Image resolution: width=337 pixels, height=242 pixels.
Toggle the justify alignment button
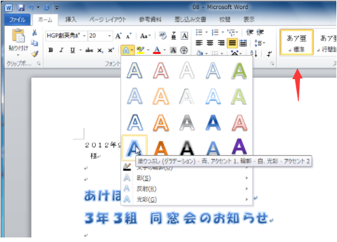click(x=232, y=43)
